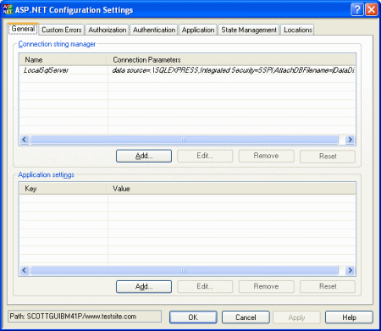This screenshot has width=381, height=331.
Task: Open the Authorization tab
Action: (108, 30)
